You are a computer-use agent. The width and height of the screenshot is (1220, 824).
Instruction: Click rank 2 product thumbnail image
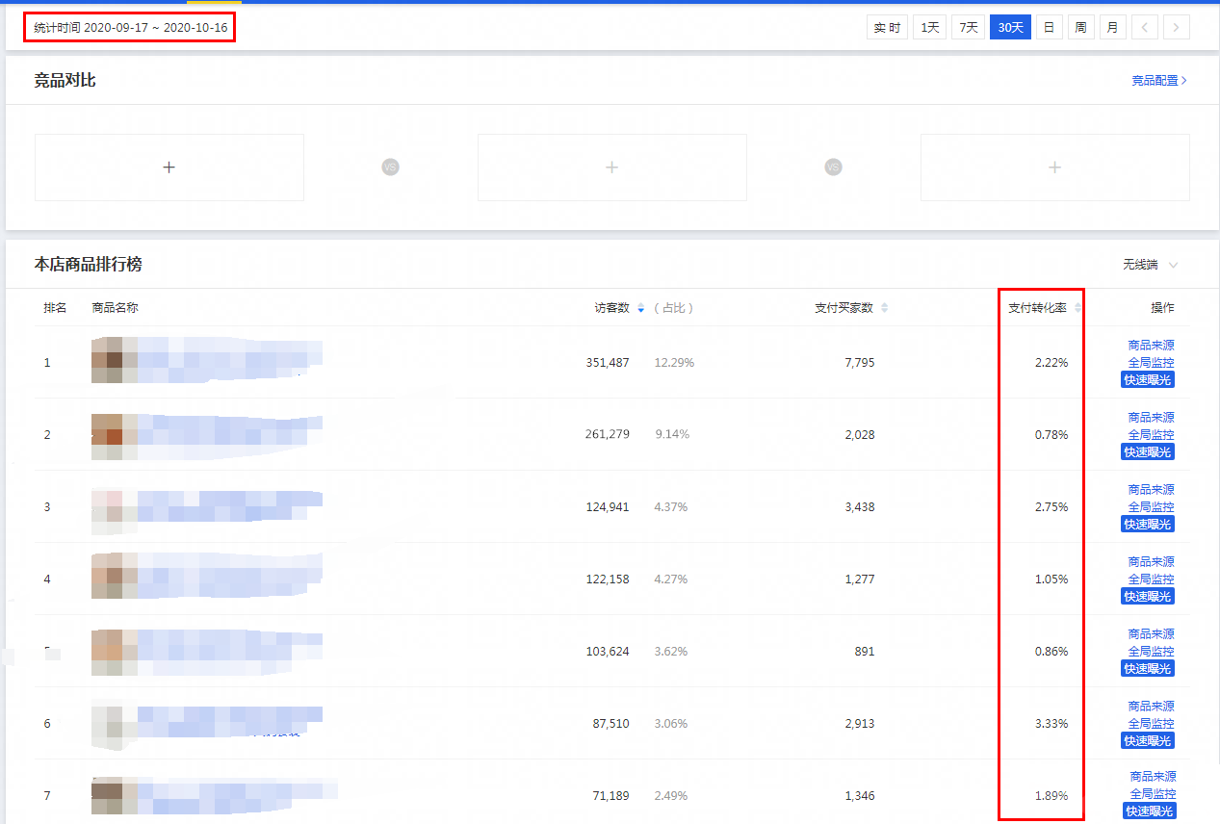[115, 436]
